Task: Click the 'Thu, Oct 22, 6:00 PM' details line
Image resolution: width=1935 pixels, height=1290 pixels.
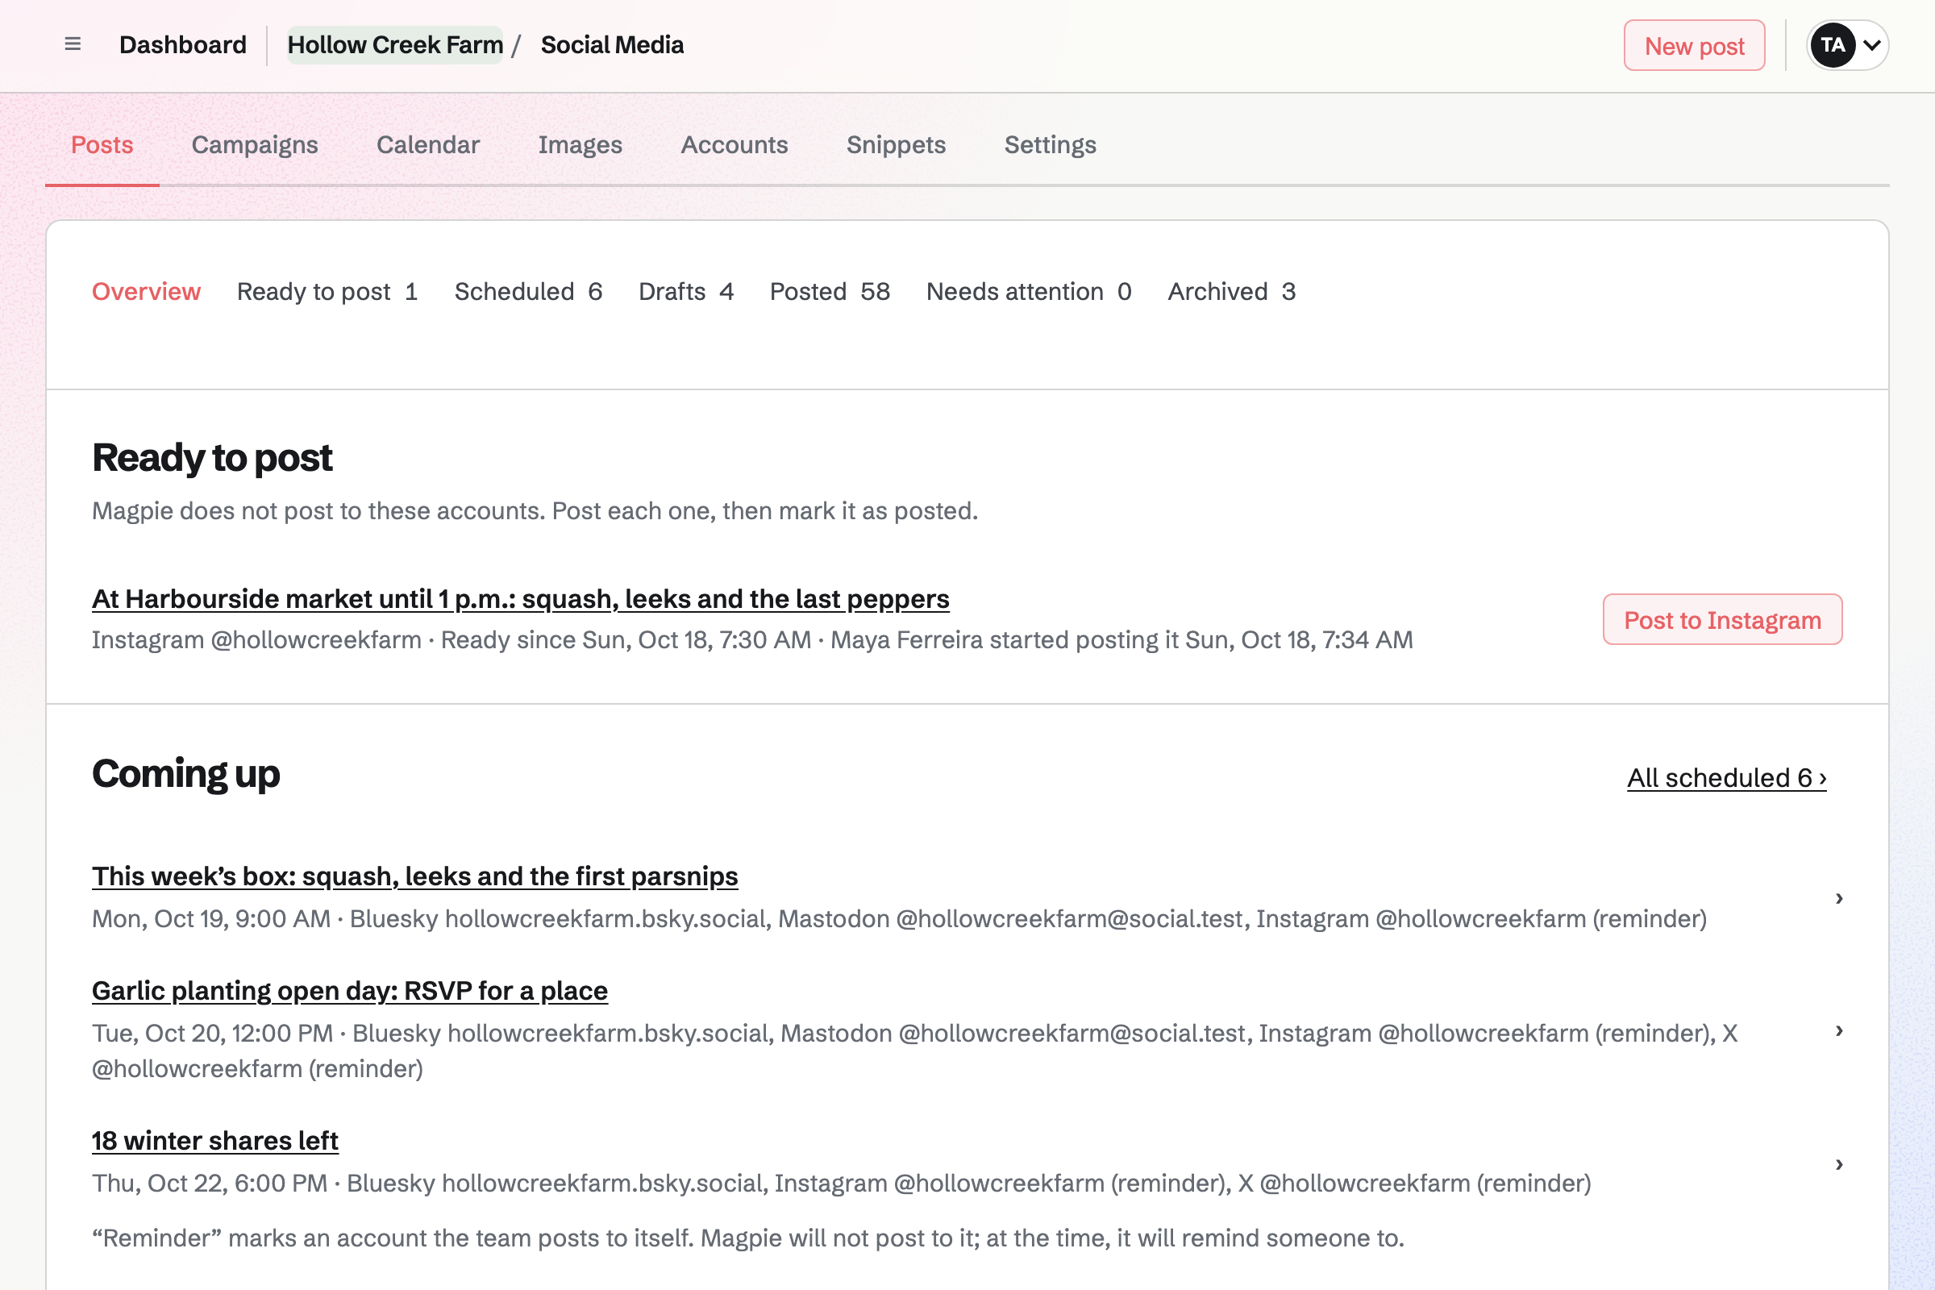Action: coord(842,1183)
